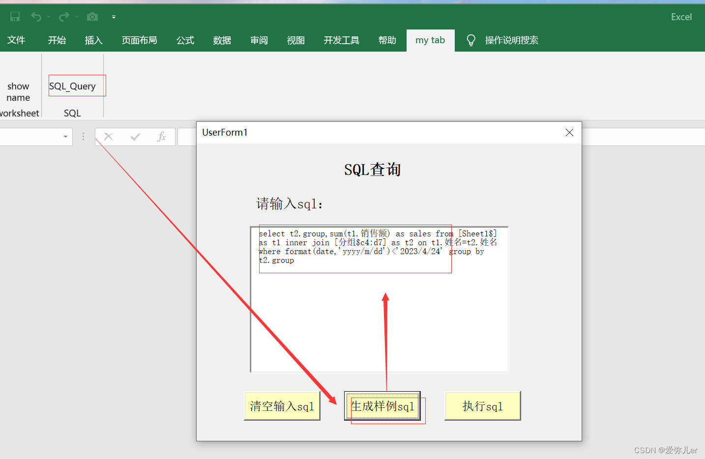The width and height of the screenshot is (705, 459).
Task: Click the 清空输入sql button
Action: [x=282, y=406]
